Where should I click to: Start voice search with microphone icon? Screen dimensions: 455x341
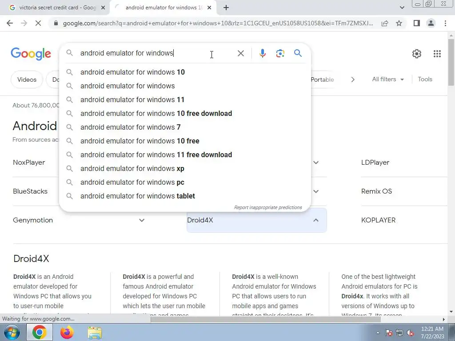[262, 53]
